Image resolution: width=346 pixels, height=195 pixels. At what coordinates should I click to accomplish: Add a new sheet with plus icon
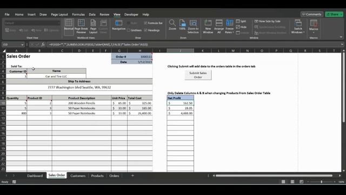(132, 175)
